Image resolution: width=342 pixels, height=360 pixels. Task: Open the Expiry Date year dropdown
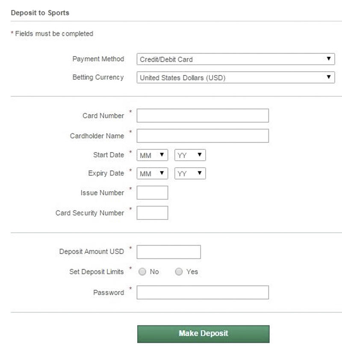point(190,174)
